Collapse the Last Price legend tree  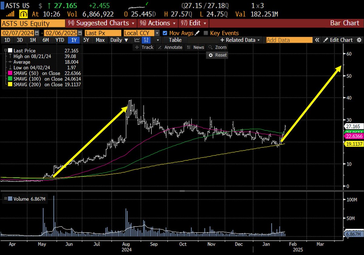pyautogui.click(x=5, y=51)
